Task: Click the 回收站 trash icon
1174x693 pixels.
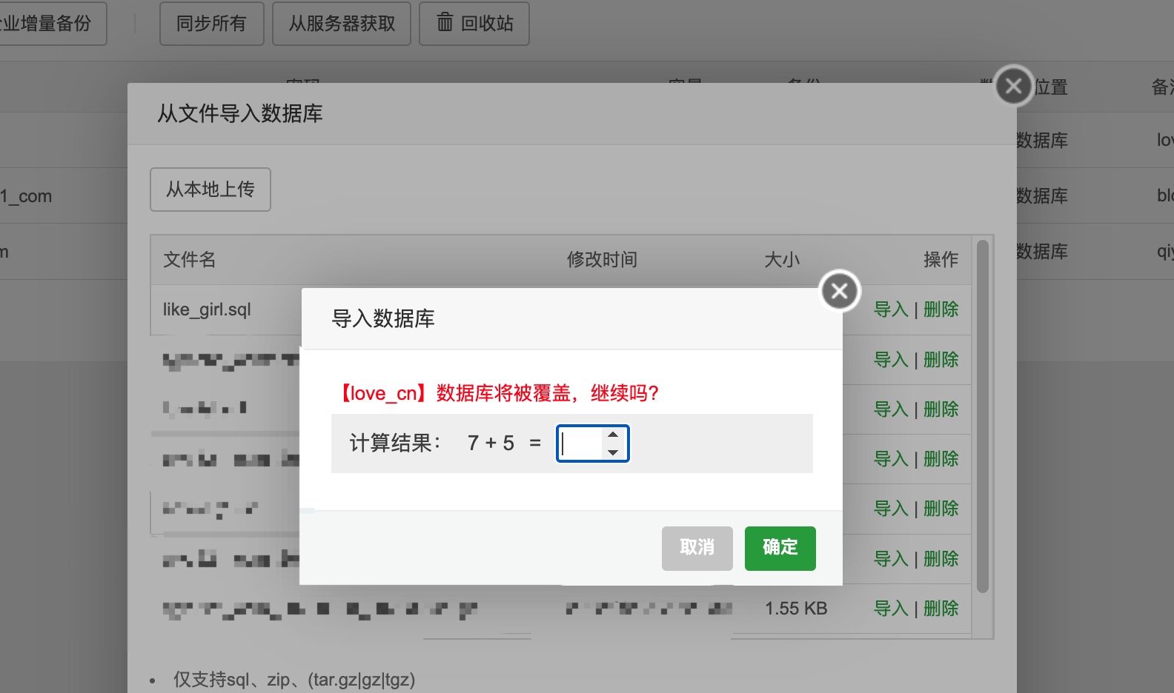Action: [x=445, y=22]
